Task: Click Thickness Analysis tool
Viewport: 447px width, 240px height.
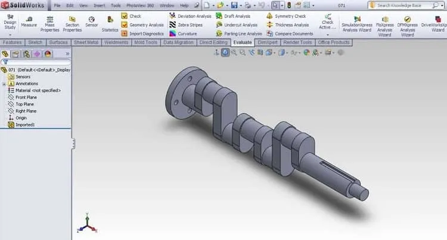Action: [288, 25]
